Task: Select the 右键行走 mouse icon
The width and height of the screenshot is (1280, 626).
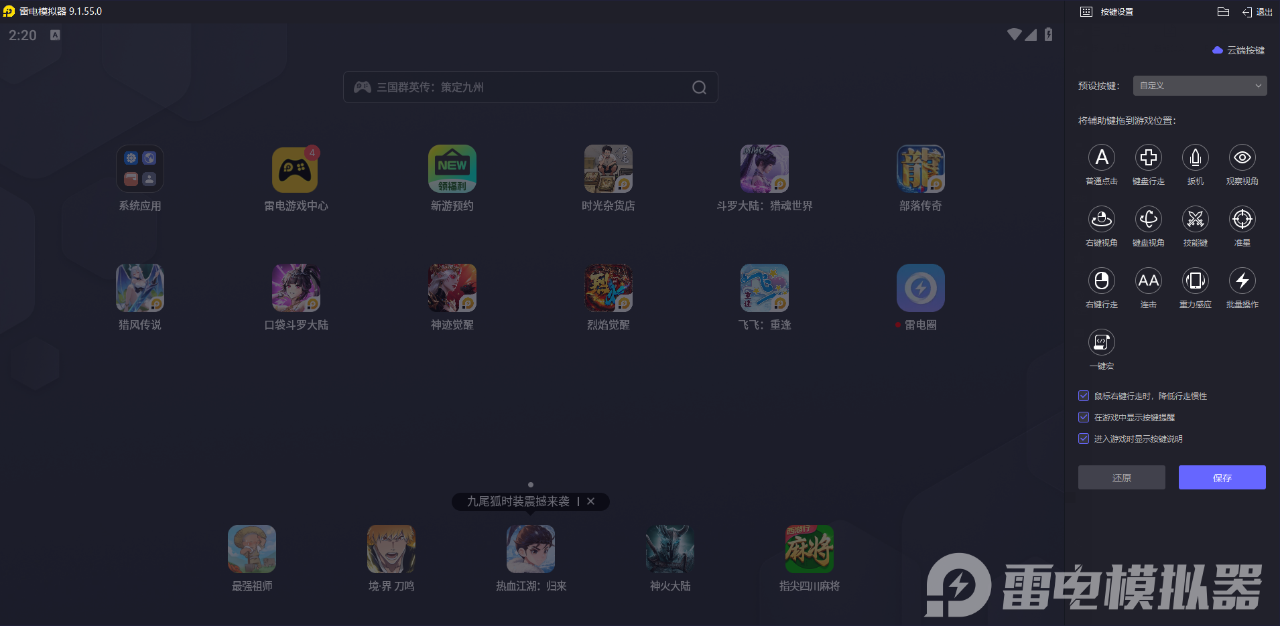Action: 1102,281
